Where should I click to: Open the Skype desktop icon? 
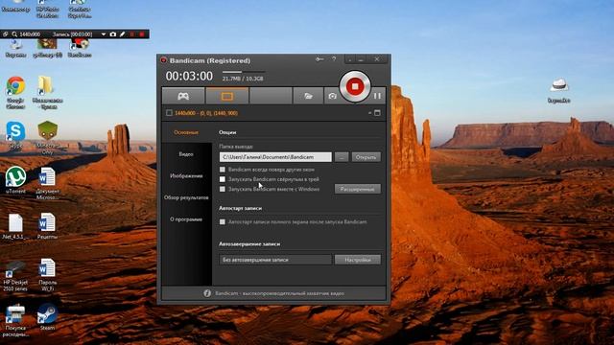[x=15, y=135]
